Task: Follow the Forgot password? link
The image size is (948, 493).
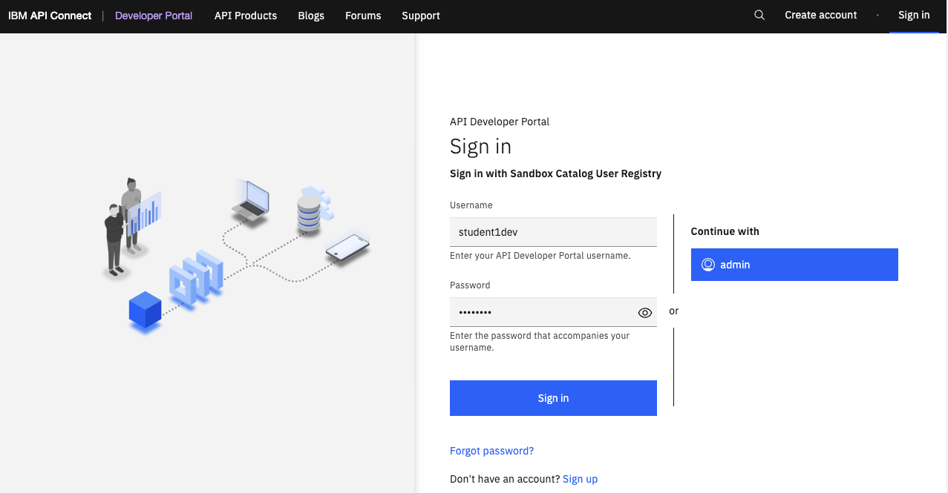Action: (491, 451)
